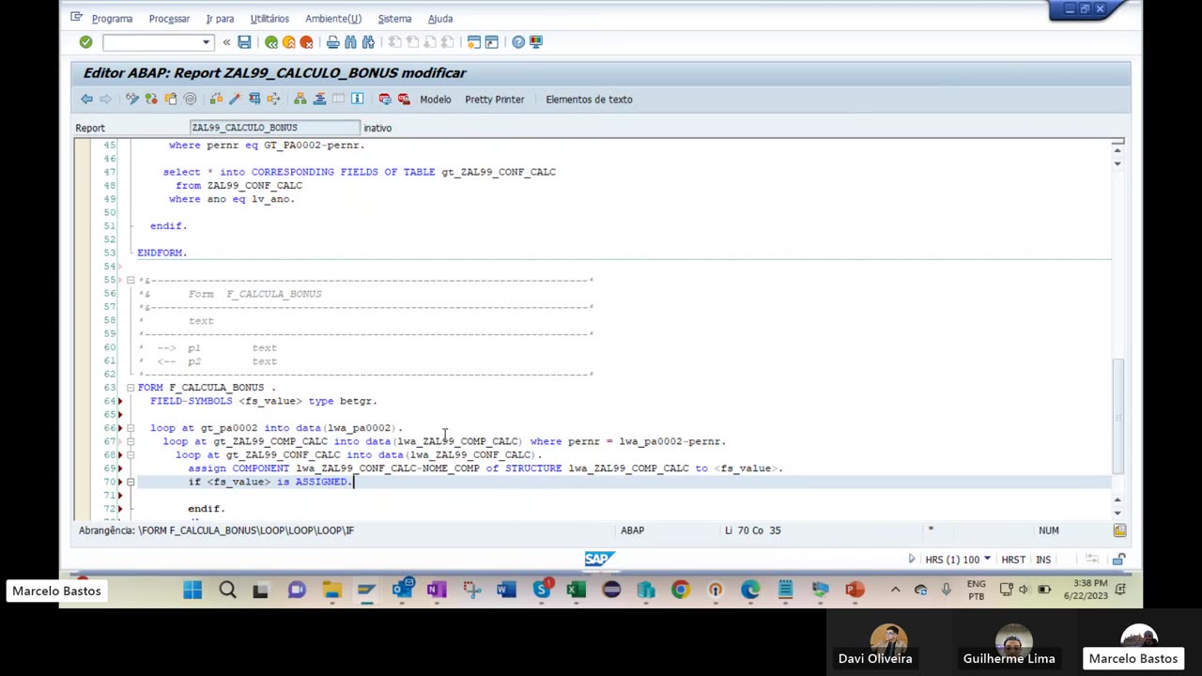Collapse the loop at gt_pa0002 line 66

(x=131, y=428)
